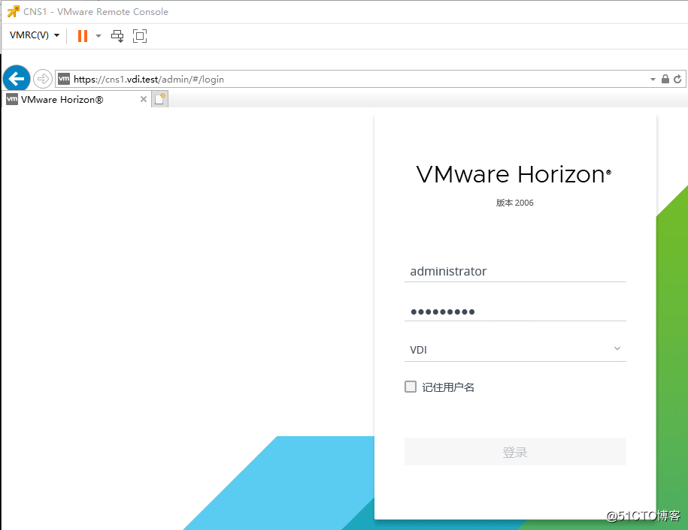The width and height of the screenshot is (688, 530).
Task: Click the VMware Horizon title text
Action: 514,174
